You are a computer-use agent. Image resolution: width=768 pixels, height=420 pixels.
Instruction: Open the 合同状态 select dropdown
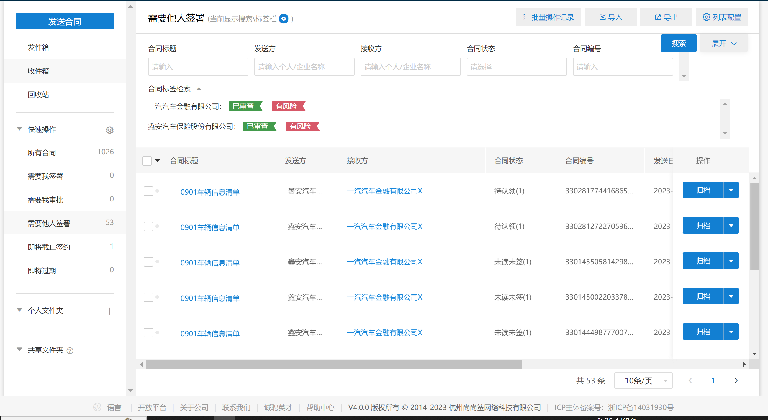(517, 67)
